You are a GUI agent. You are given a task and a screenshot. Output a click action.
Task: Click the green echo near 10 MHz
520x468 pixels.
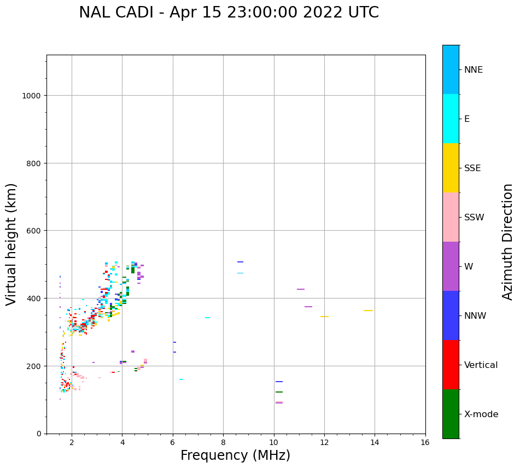click(279, 392)
